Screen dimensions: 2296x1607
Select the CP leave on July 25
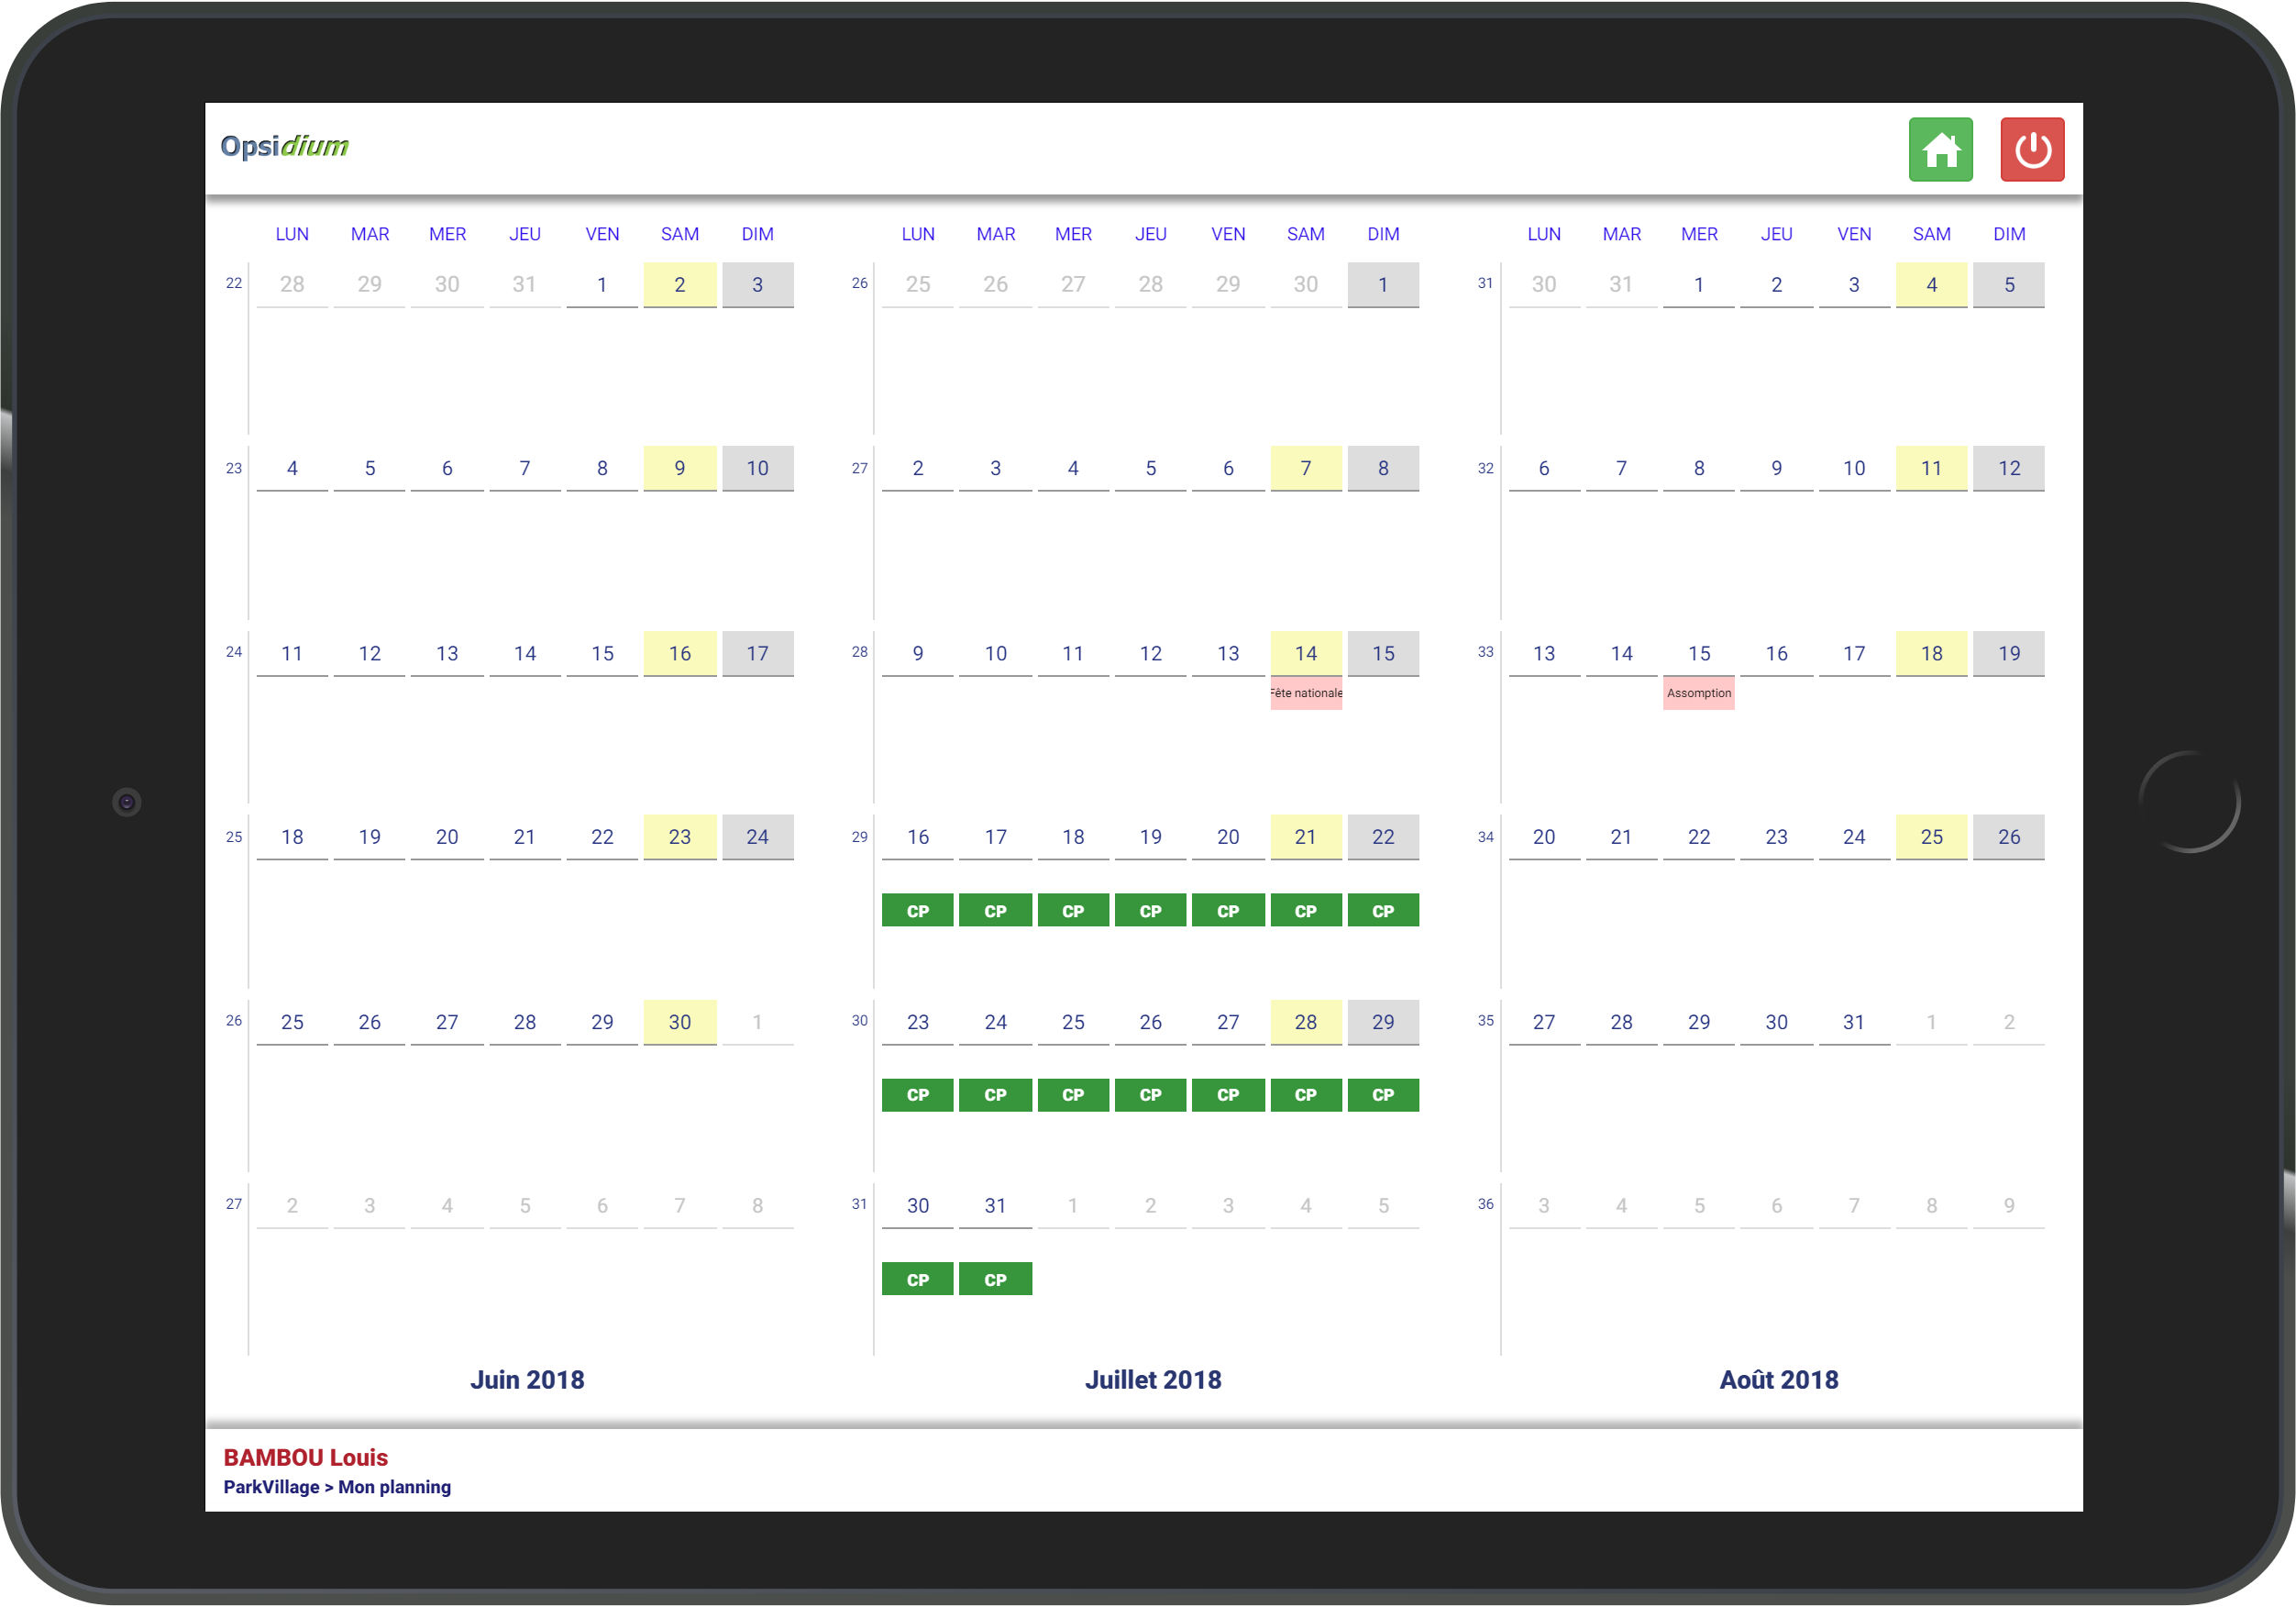[x=1073, y=1094]
